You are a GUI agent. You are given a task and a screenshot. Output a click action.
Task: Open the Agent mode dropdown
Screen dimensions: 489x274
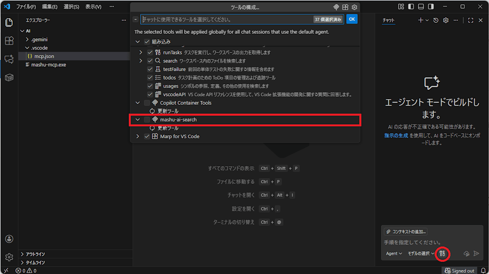coord(394,253)
